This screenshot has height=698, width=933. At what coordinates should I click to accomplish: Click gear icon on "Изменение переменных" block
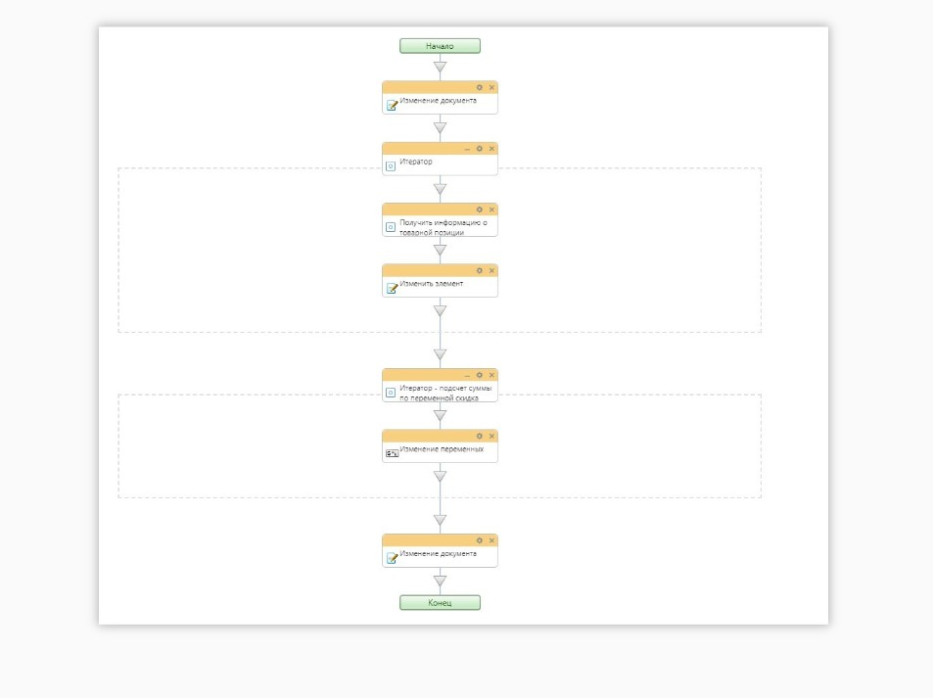[x=480, y=436]
